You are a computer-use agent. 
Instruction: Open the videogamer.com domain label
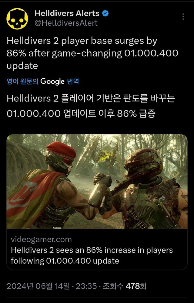[x=41, y=239]
